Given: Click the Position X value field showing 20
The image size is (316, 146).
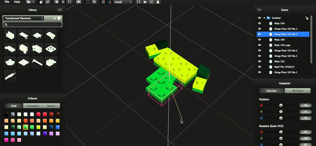Looking at the screenshot, I should [306, 105].
